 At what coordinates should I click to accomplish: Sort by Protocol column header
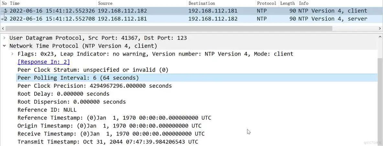(x=267, y=3)
